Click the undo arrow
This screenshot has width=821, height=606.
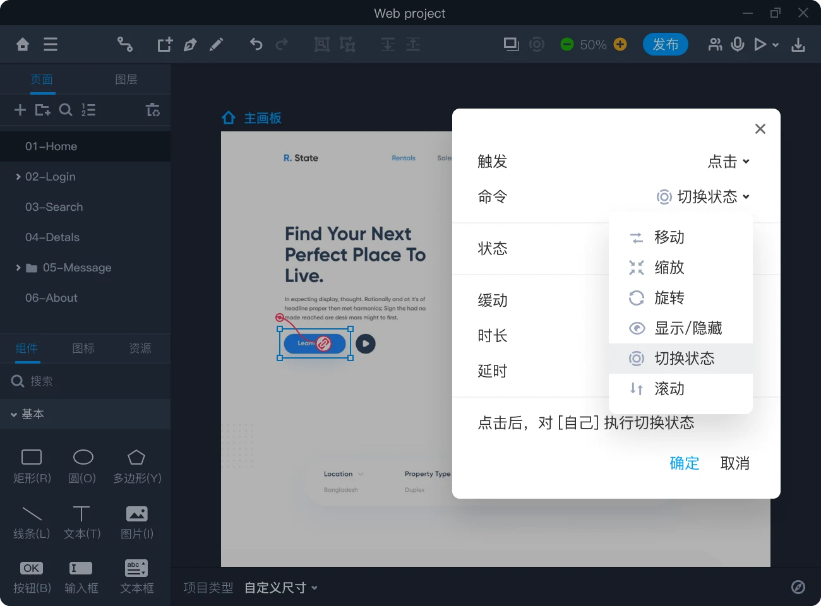[x=256, y=44]
